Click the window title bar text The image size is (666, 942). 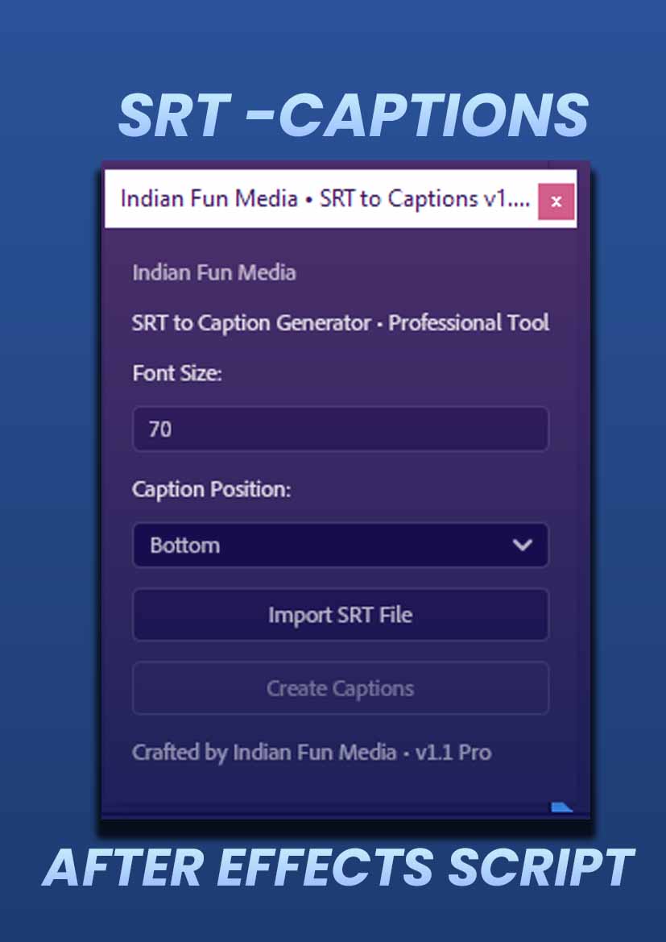point(325,199)
